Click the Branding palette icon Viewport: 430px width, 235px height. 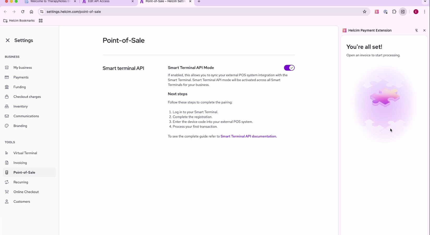[7, 126]
